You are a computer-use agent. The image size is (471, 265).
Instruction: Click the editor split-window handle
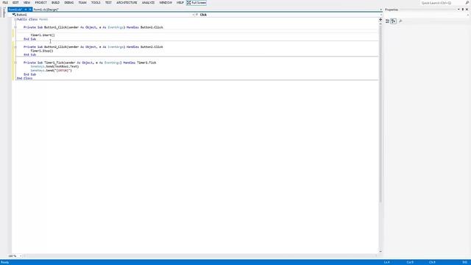tap(380, 20)
